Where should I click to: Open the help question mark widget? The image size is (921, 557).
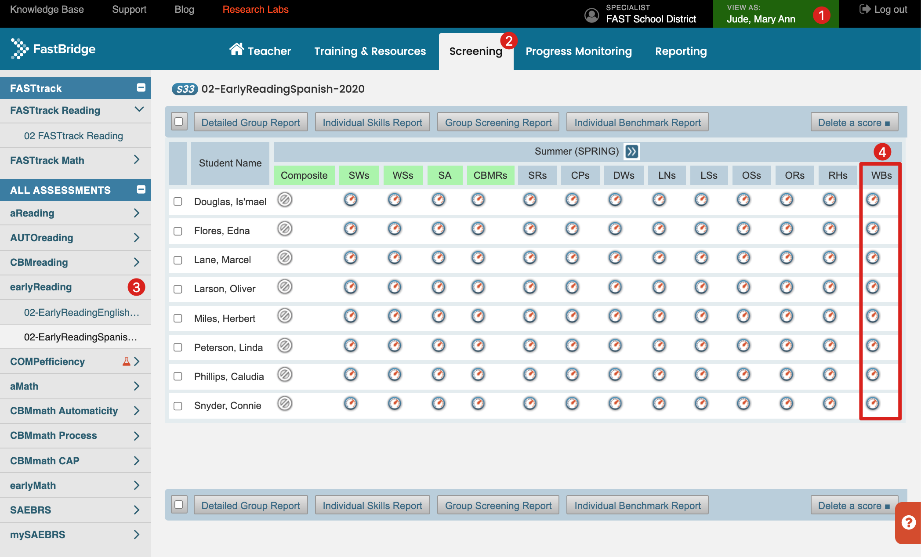pos(908,522)
